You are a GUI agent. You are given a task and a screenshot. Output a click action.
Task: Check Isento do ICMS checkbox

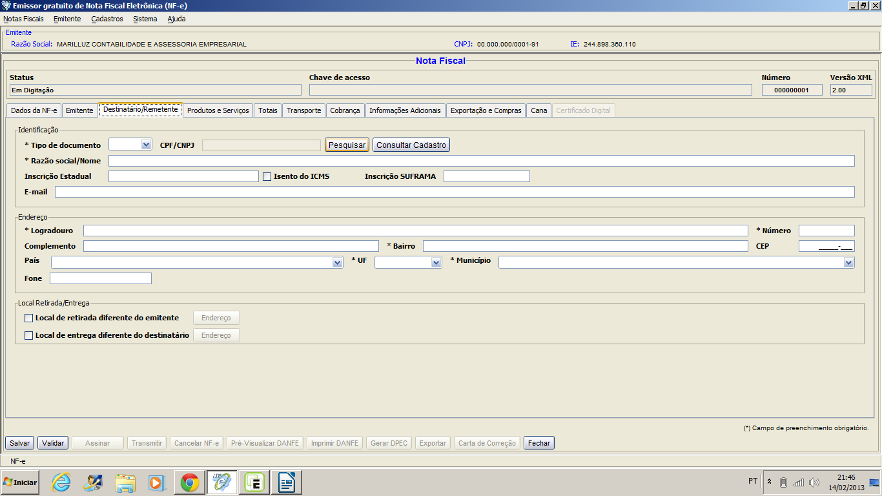[x=267, y=176]
